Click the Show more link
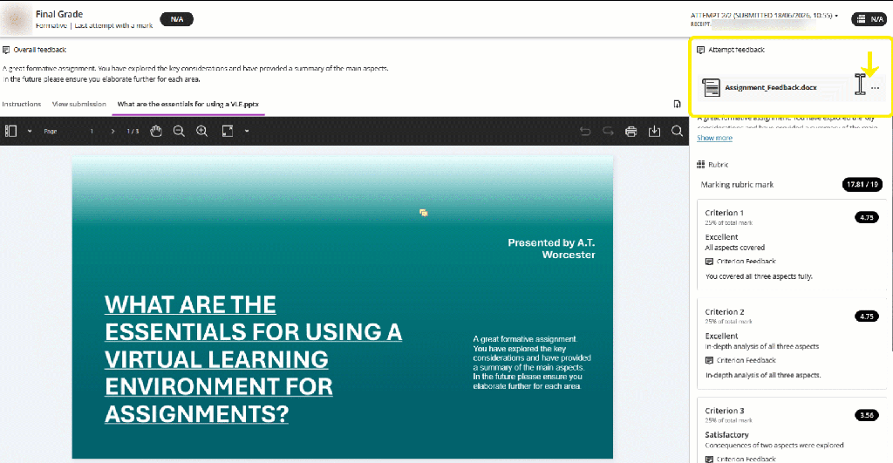The height and width of the screenshot is (463, 893). click(x=714, y=138)
